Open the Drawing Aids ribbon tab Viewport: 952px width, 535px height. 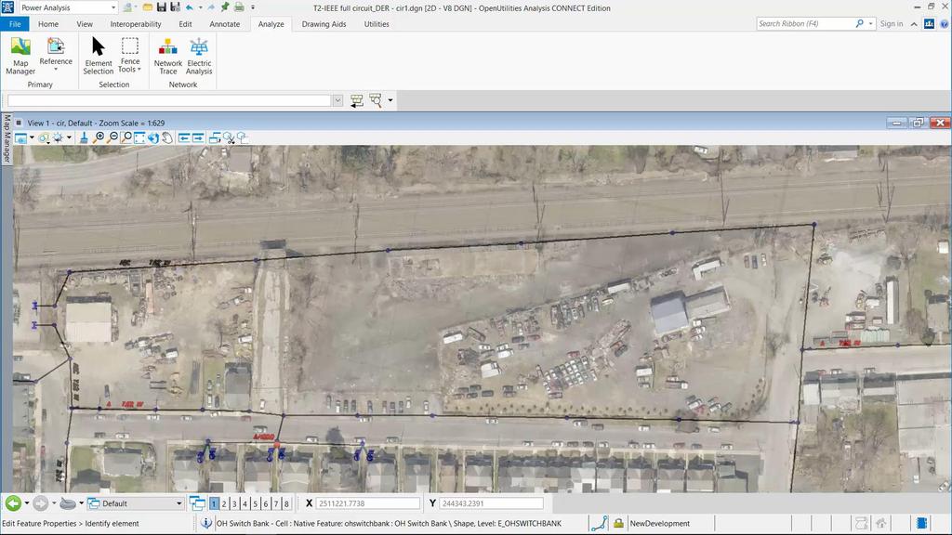click(x=324, y=24)
